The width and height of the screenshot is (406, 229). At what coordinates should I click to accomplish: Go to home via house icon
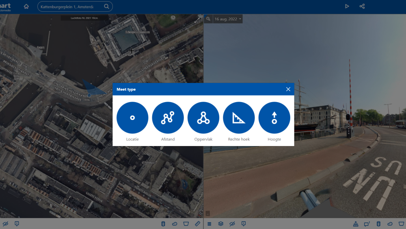[26, 7]
